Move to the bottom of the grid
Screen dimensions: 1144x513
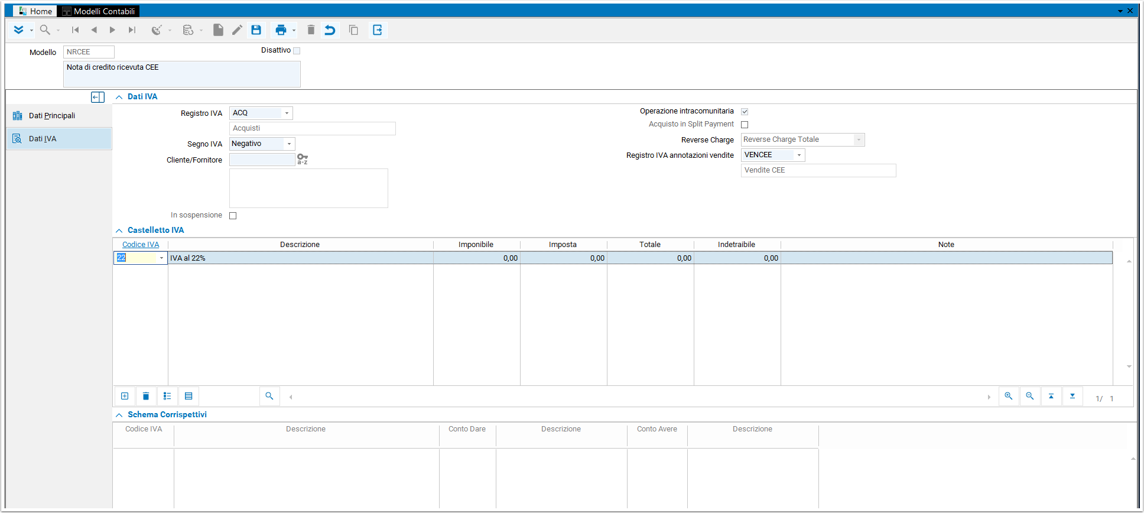coord(1072,396)
